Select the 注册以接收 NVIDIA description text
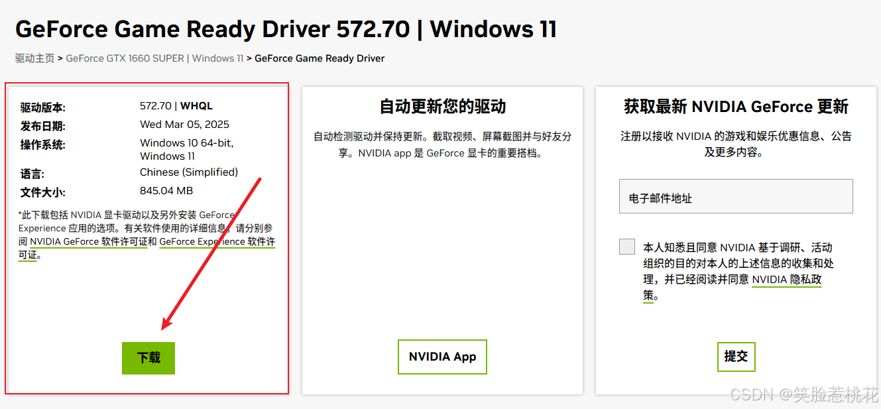 click(736, 144)
